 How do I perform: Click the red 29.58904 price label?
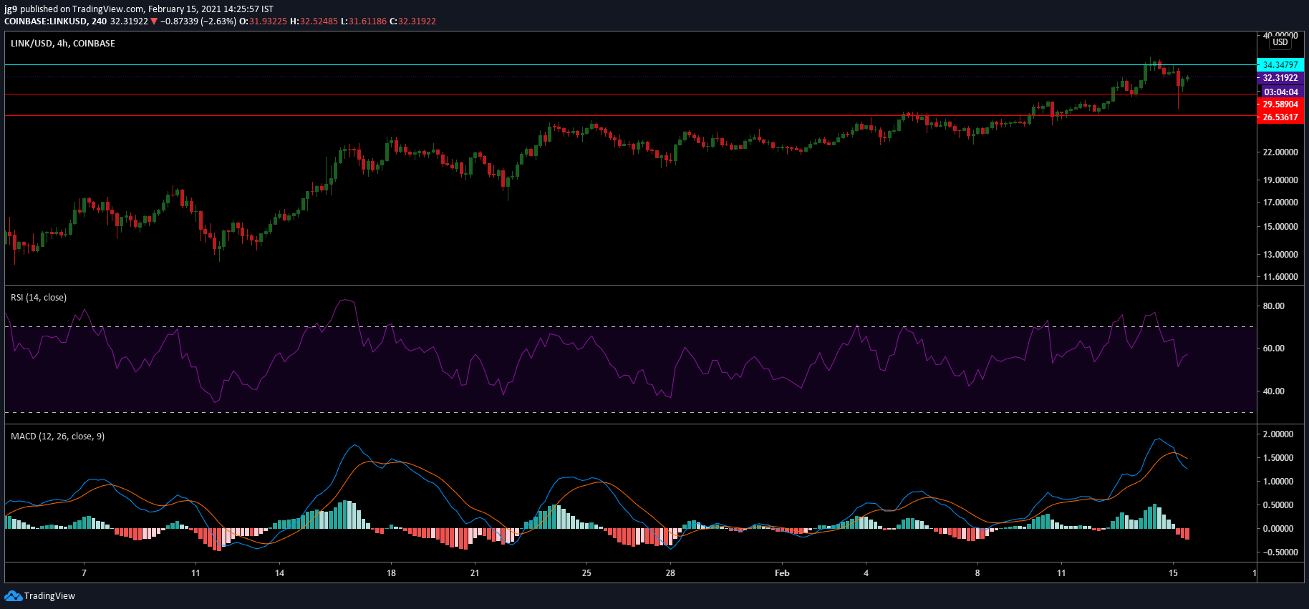tap(1280, 104)
